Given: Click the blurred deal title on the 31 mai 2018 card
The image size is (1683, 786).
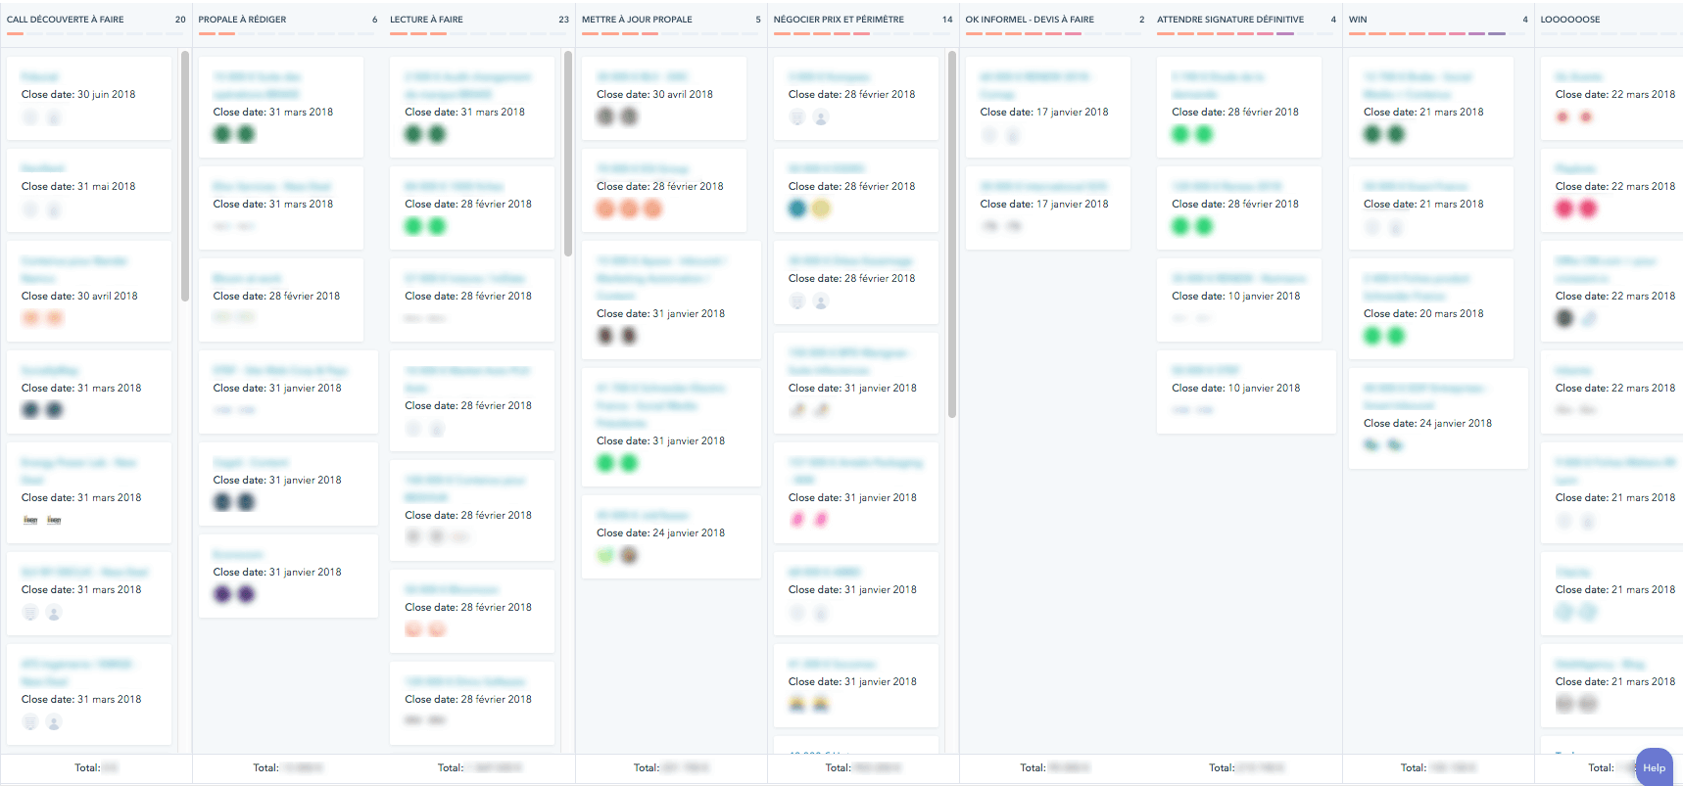Looking at the screenshot, I should click(43, 169).
